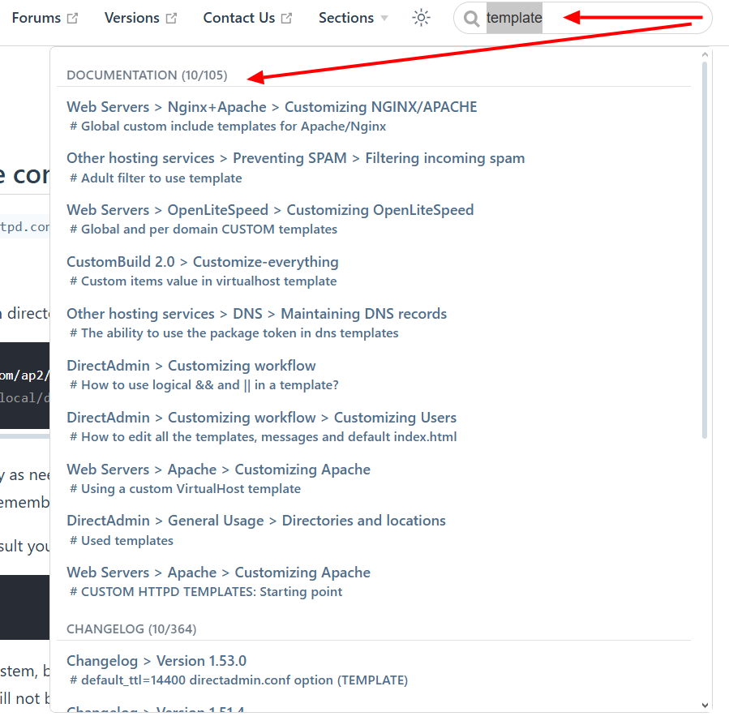Open result Customizing workflow > Customizing Users

coord(262,418)
